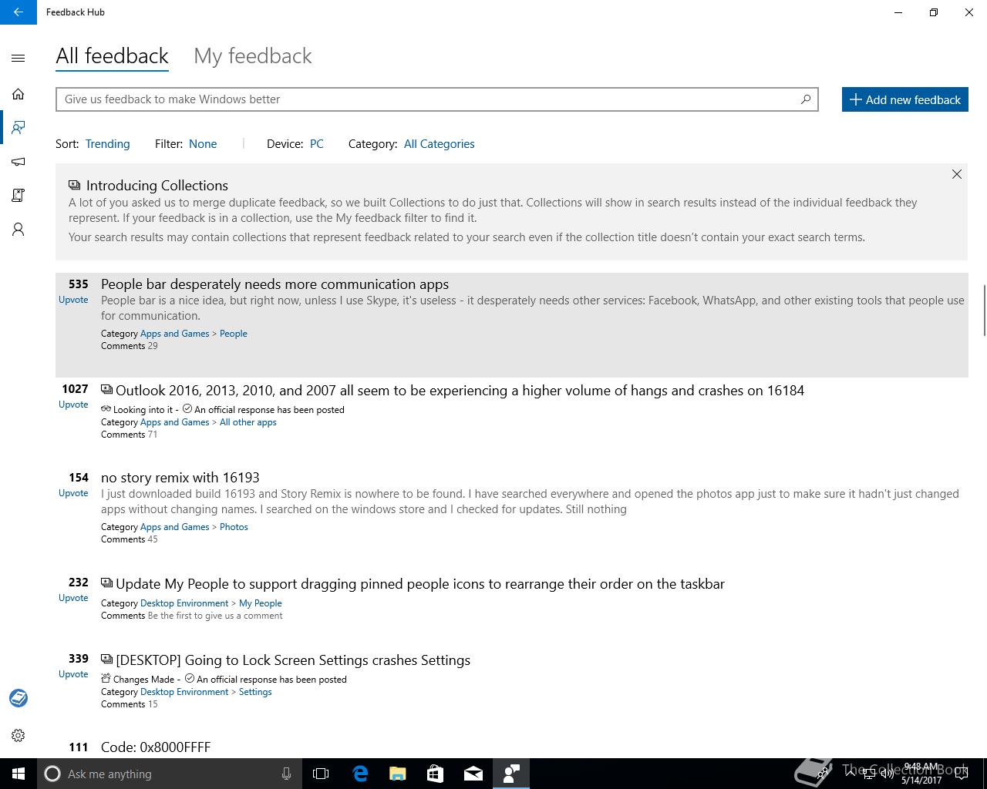Open Code: 0x8000FFFF feedback

[156, 747]
